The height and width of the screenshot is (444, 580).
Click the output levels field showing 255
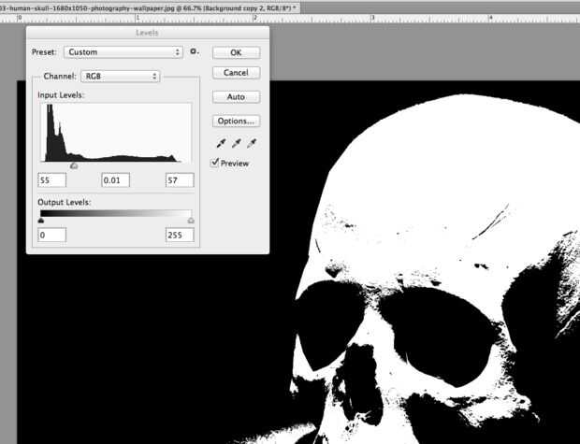click(x=179, y=235)
